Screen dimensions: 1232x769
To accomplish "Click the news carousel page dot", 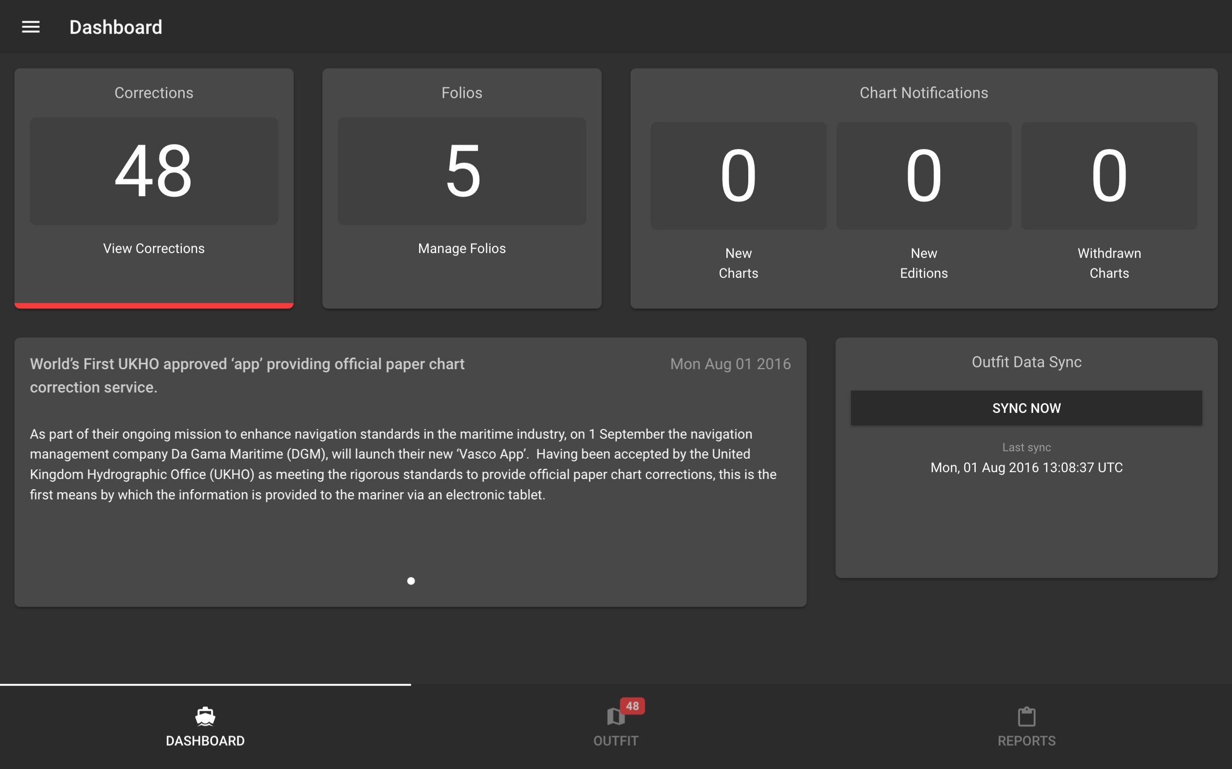I will click(411, 581).
